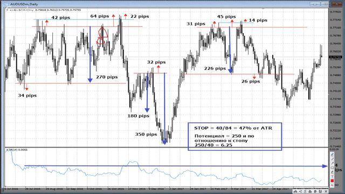Copy the screenshot to clipboard
The height and width of the screenshot is (194, 345).
click(315, 191)
